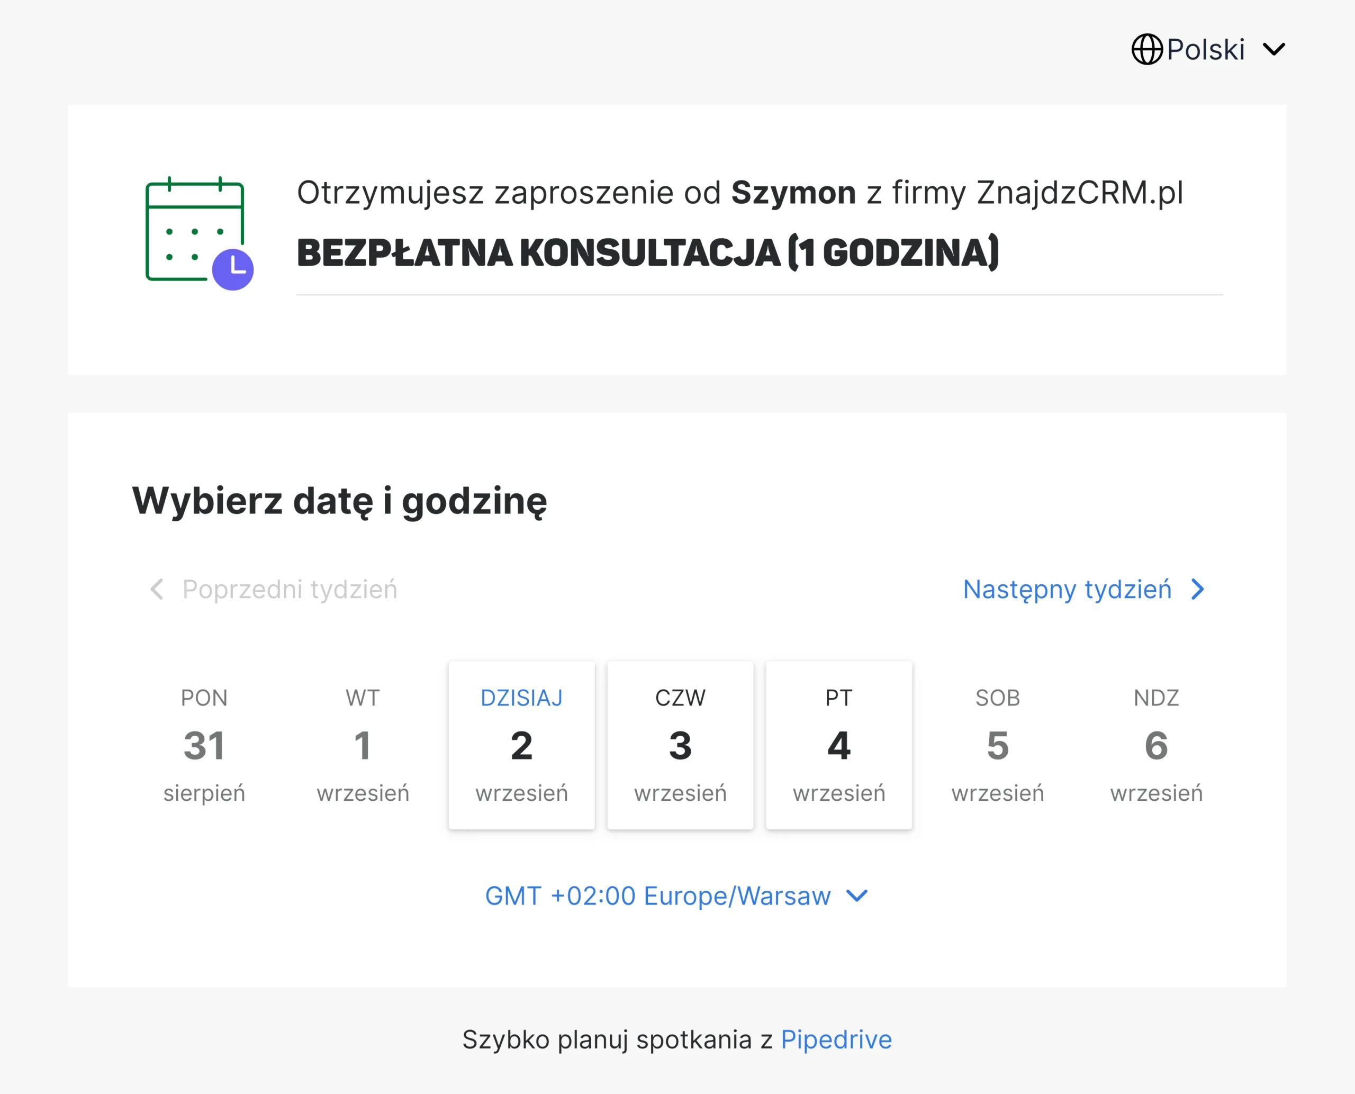The width and height of the screenshot is (1355, 1094).
Task: Click PON 31 sierpień day
Action: tap(204, 745)
